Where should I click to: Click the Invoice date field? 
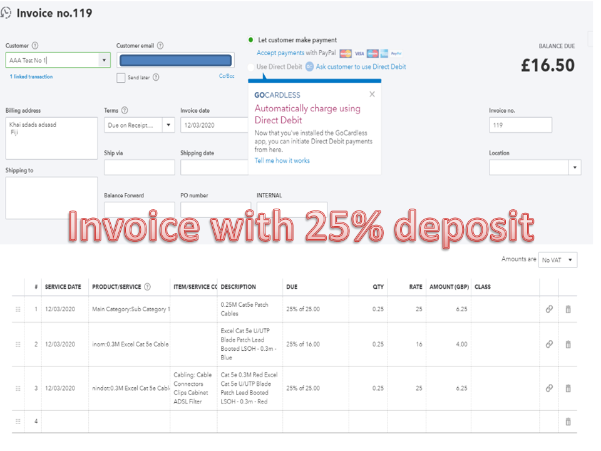tap(215, 125)
